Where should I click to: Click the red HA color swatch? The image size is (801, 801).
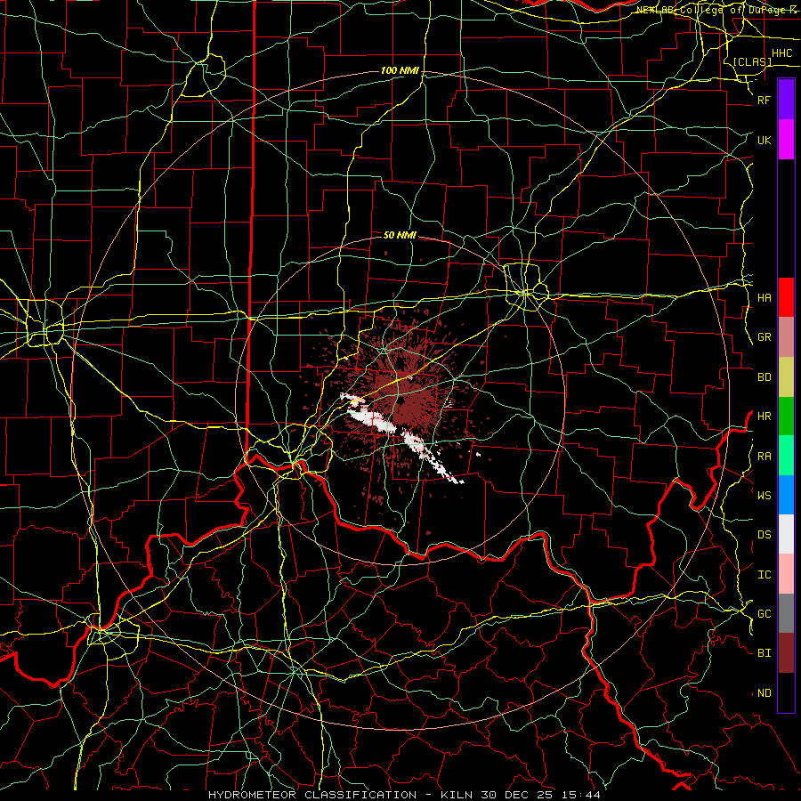coord(786,297)
